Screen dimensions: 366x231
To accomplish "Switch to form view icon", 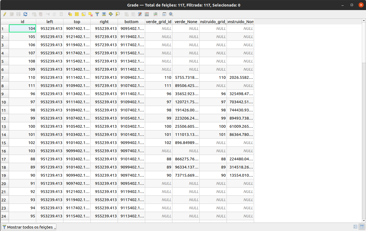I will (355, 227).
